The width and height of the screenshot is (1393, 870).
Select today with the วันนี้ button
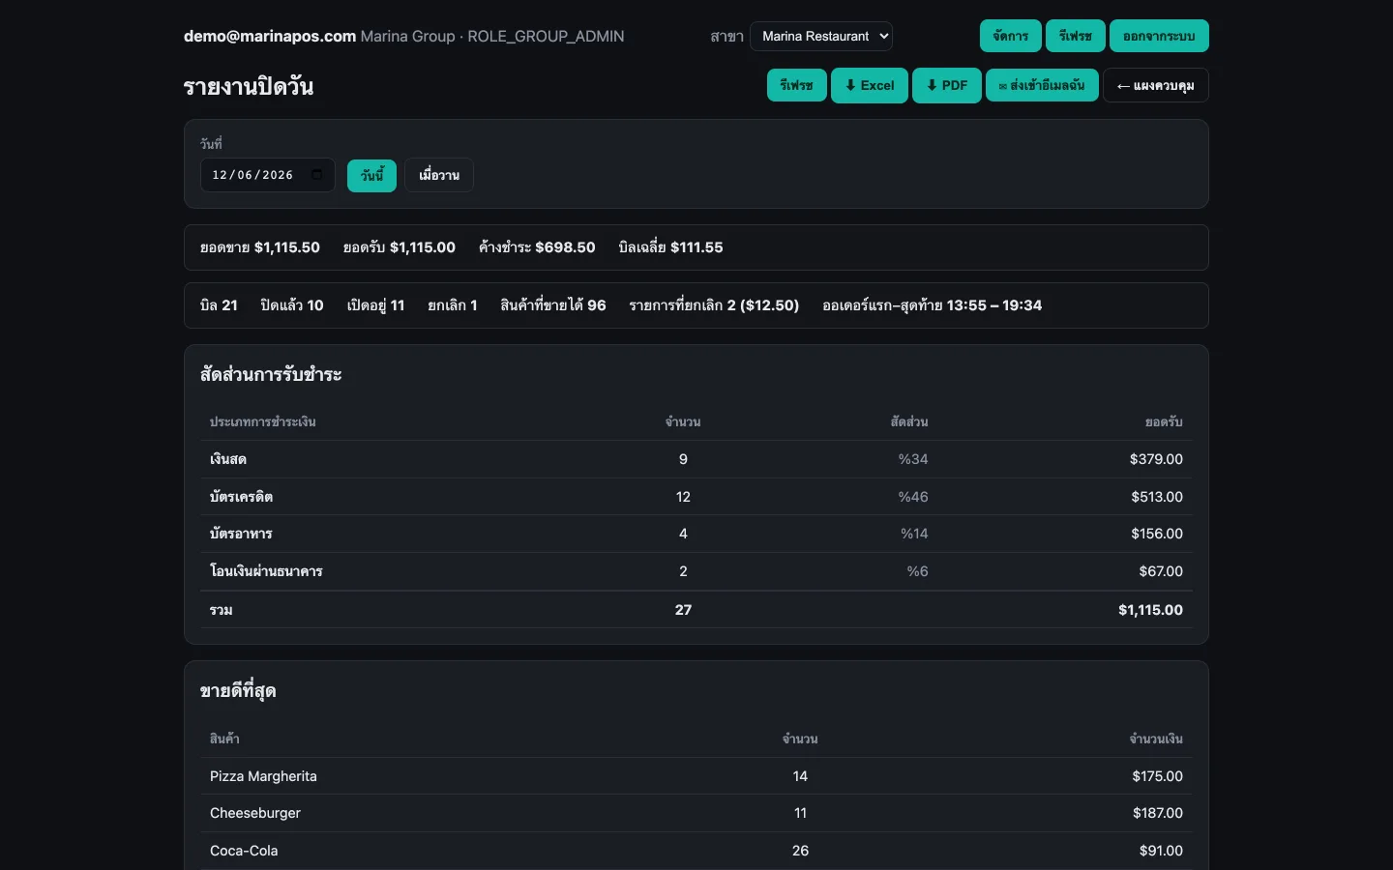371,175
